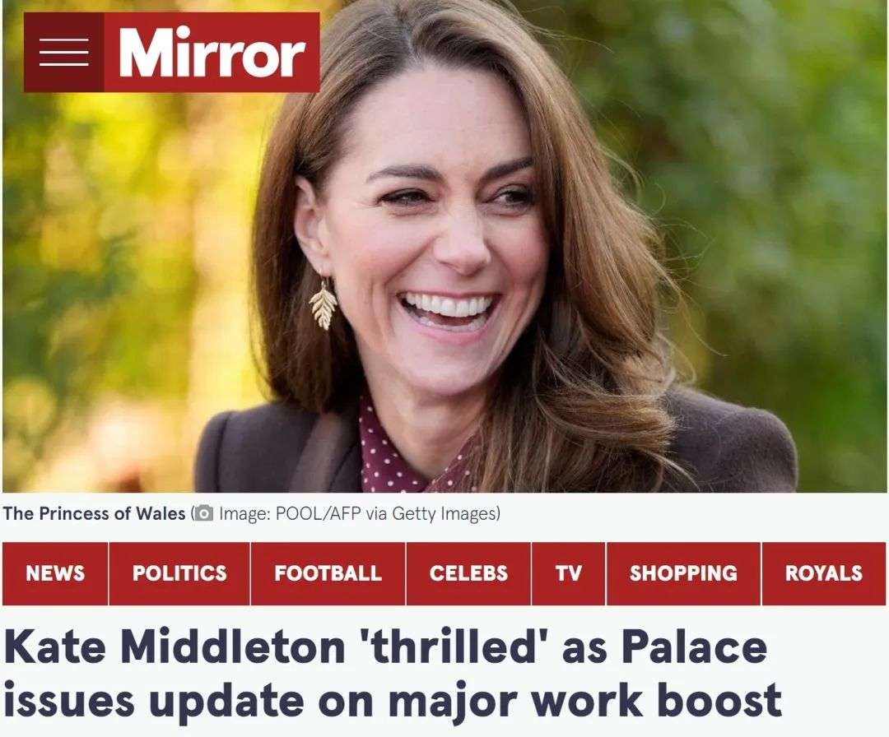Go to the ROYALS section
This screenshot has height=737, width=889.
823,573
